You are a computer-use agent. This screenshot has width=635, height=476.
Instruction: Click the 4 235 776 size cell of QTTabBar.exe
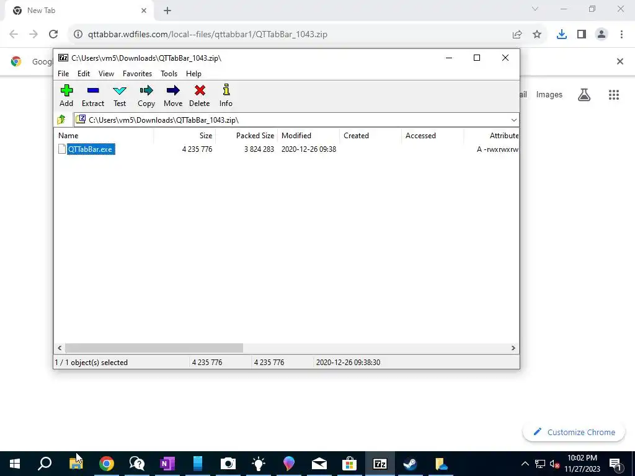point(197,149)
